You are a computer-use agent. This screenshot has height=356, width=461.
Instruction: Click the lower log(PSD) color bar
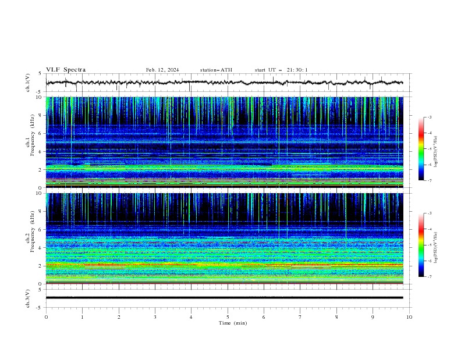pyautogui.click(x=421, y=245)
